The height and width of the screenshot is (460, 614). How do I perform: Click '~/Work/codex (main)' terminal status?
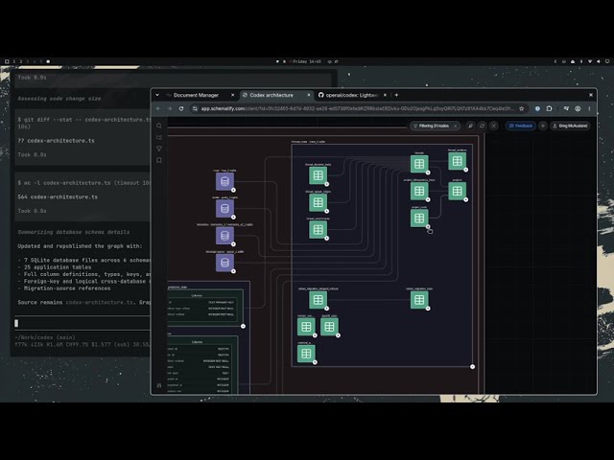pyautogui.click(x=45, y=337)
